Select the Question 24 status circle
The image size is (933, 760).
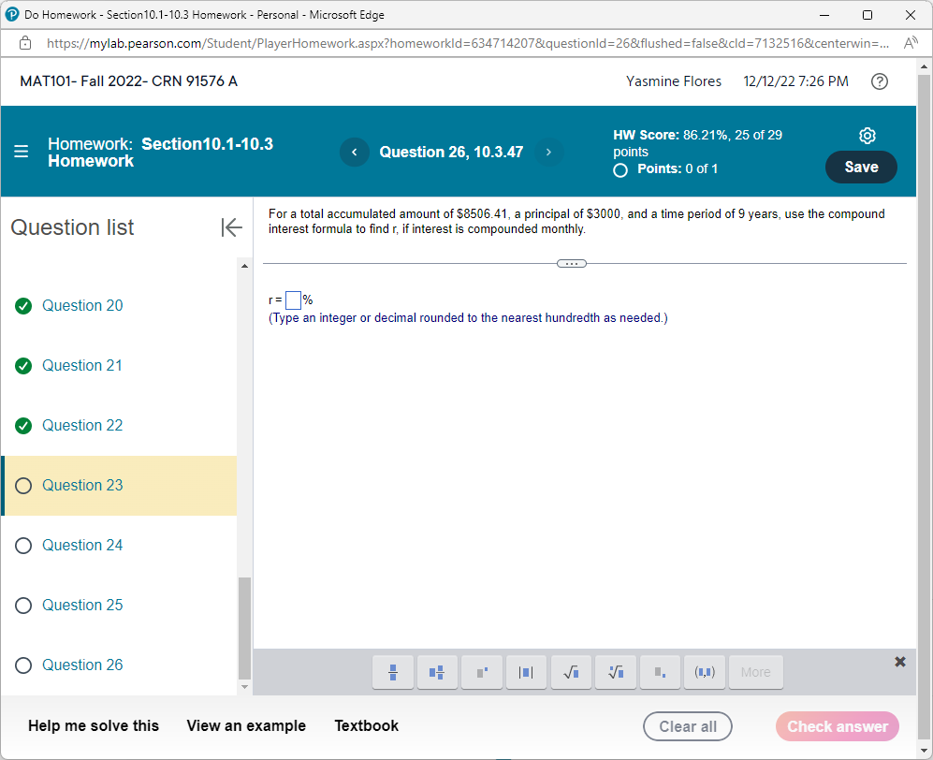pyautogui.click(x=23, y=545)
